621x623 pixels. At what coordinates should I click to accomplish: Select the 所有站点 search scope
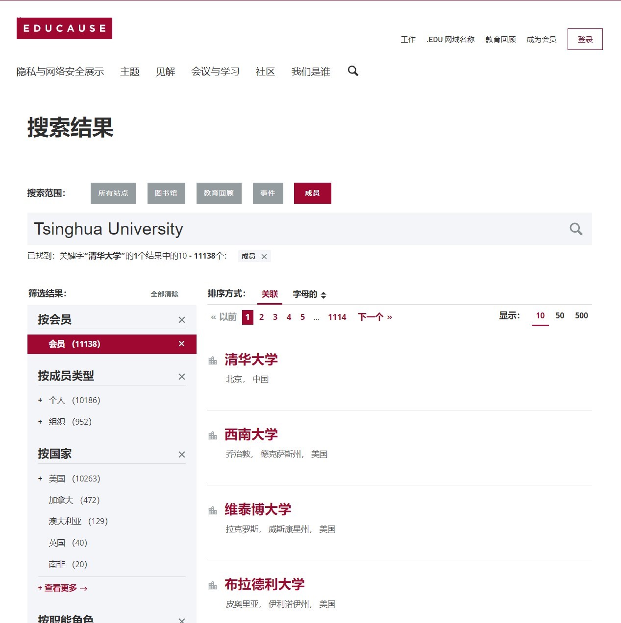tap(113, 193)
